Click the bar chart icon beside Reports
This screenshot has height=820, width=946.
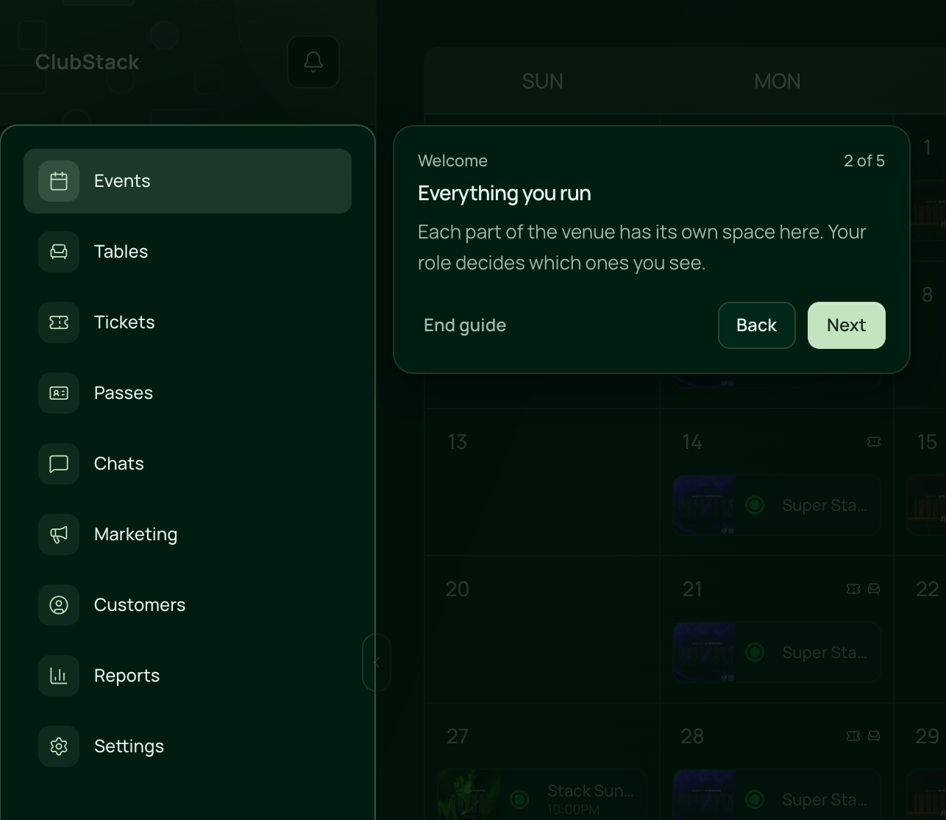59,676
